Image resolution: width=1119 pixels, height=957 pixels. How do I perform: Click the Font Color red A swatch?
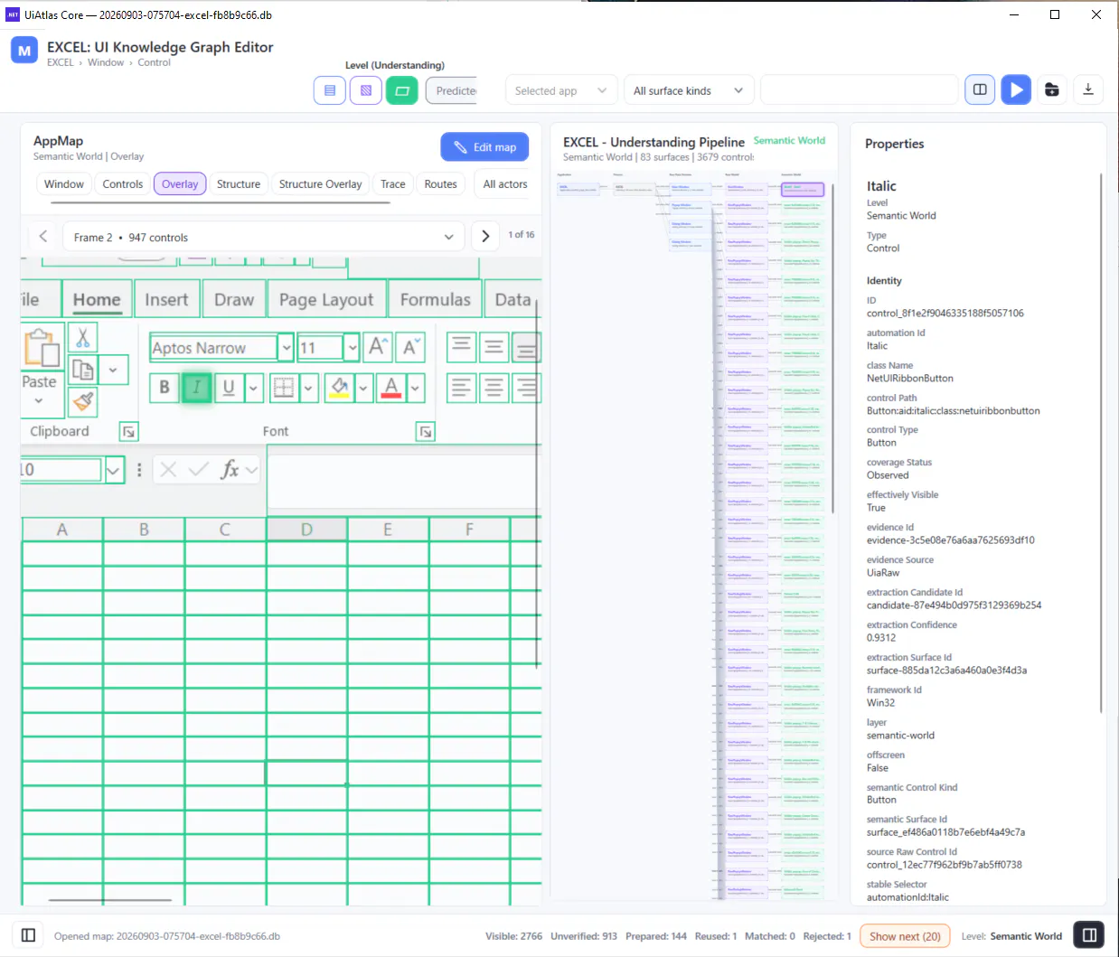391,388
